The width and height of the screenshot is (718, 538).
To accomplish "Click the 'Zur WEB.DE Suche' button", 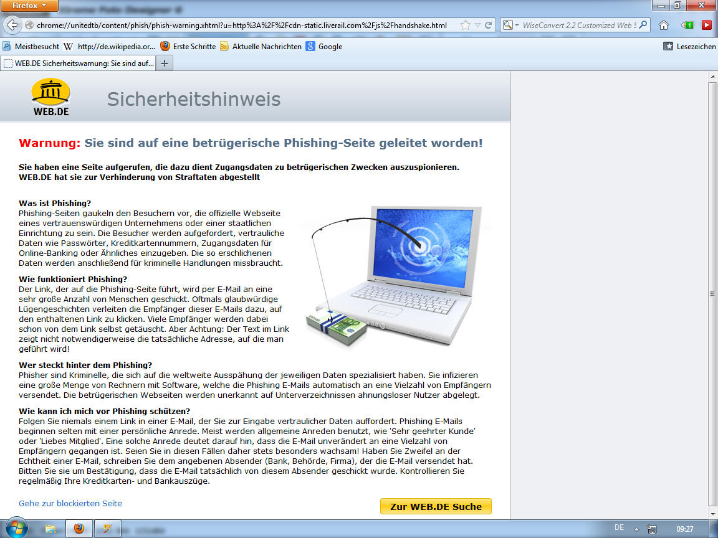I will pos(436,506).
